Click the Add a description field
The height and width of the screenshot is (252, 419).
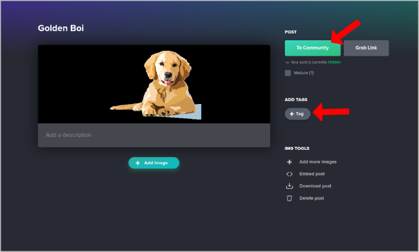pos(154,135)
